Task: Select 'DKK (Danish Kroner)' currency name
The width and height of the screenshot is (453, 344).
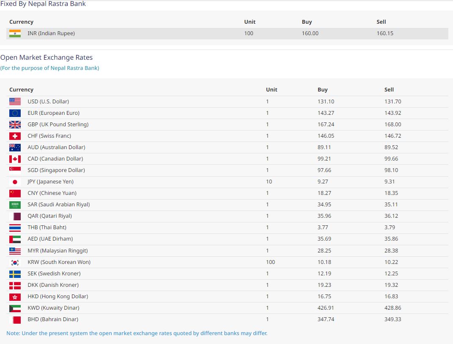Action: pyautogui.click(x=53, y=285)
